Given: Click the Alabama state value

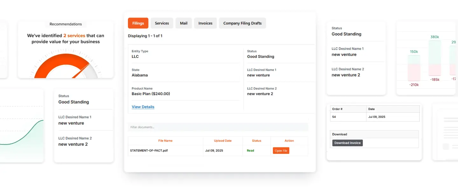Looking at the screenshot, I should coord(140,75).
